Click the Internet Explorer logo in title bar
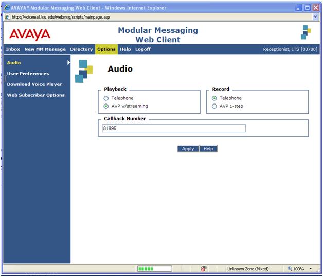Viewport: 323px width, 277px height. [x=7, y=8]
